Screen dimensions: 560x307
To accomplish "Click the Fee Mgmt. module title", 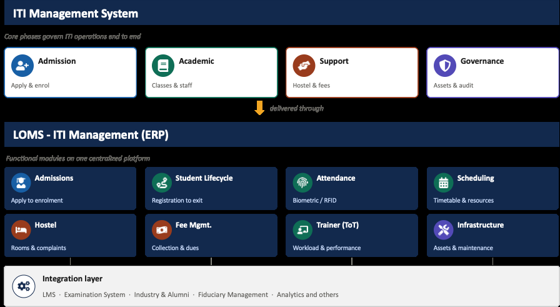I will 194,225.
